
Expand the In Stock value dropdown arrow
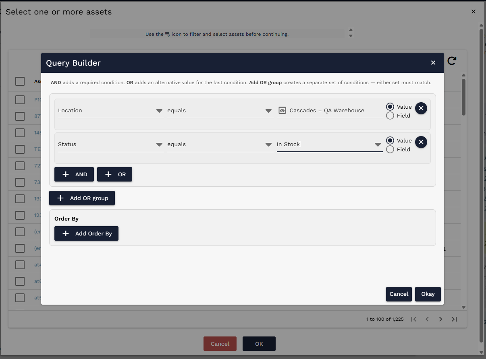click(x=378, y=144)
